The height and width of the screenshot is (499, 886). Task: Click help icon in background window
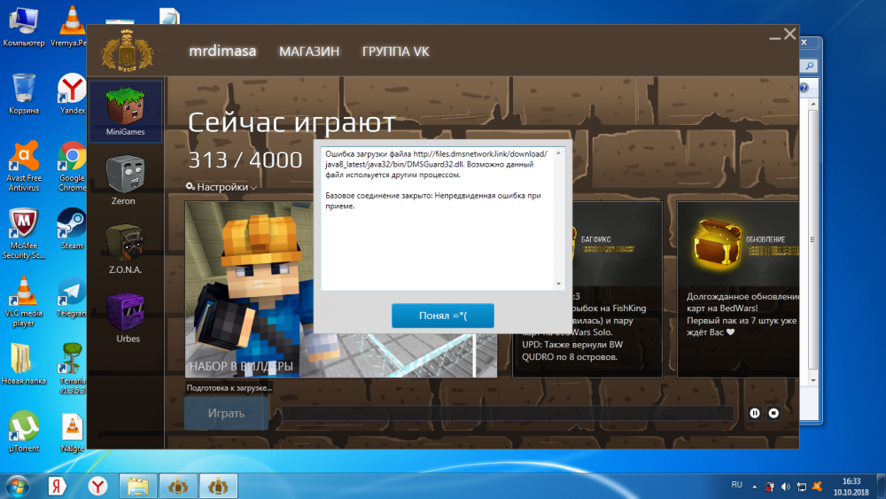804,88
